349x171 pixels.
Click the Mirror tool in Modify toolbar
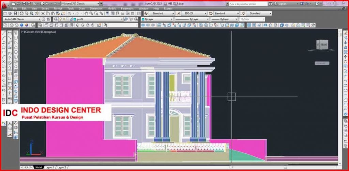pos(346,42)
